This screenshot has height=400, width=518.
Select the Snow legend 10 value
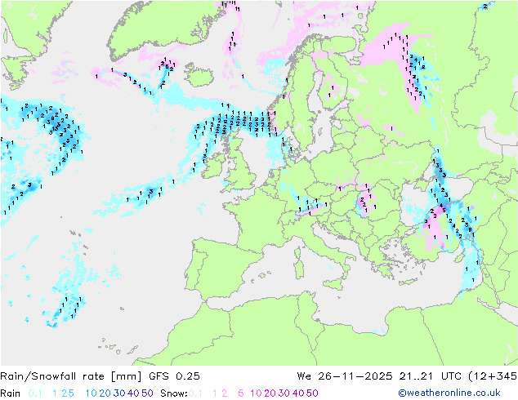click(256, 393)
